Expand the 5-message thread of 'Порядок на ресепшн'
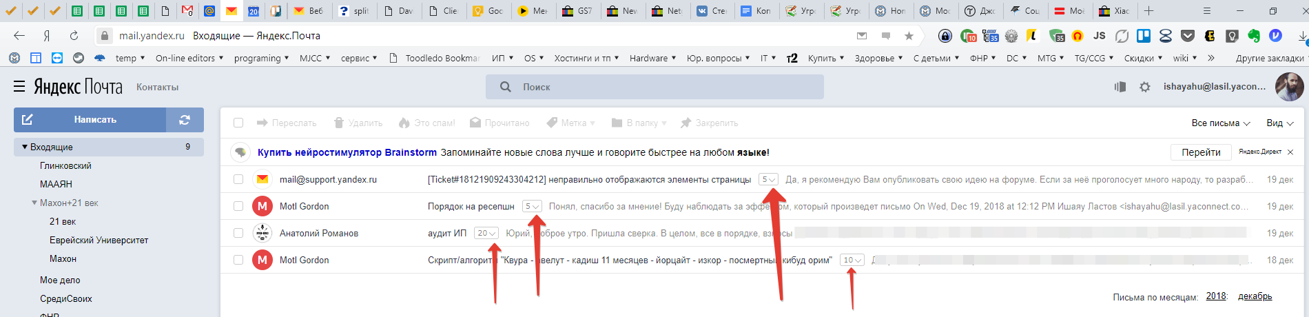 point(532,206)
